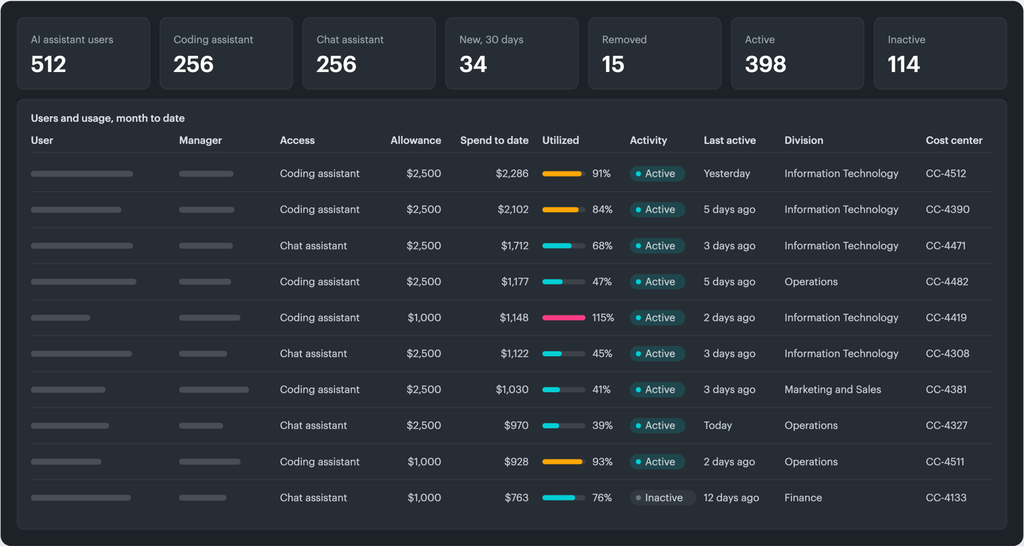Select cost center CC-4419
The width and height of the screenshot is (1024, 546).
[946, 317]
